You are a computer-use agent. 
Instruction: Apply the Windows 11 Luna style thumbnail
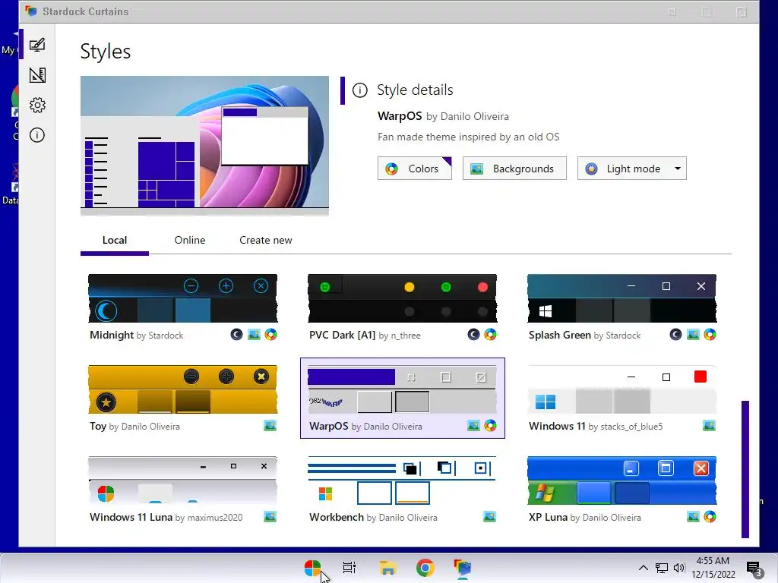point(182,481)
